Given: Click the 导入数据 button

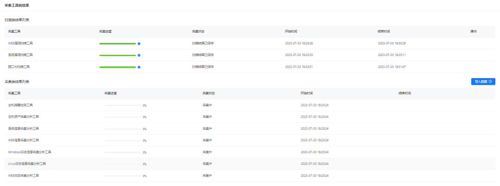Looking at the screenshot, I should pos(481,81).
